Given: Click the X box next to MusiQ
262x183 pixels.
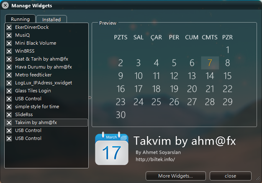Looking at the screenshot, I should (9, 35).
